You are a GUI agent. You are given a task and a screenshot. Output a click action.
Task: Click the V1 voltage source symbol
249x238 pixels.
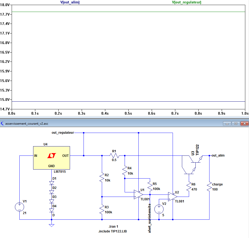(20, 207)
